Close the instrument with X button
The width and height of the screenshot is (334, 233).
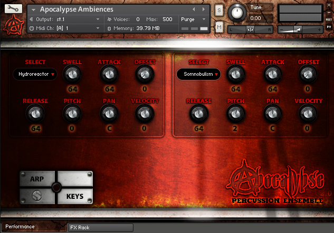329,5
